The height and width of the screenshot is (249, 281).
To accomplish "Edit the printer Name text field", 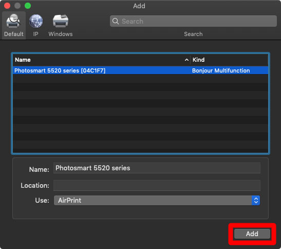I will pos(157,168).
